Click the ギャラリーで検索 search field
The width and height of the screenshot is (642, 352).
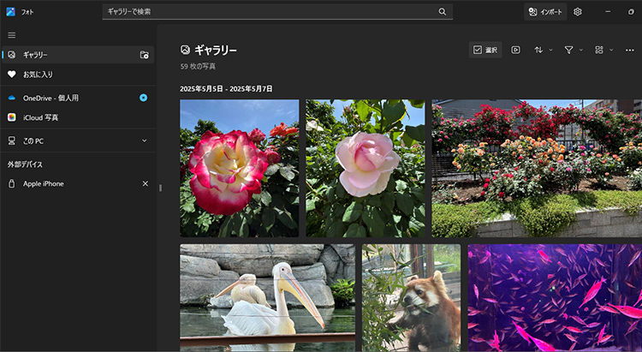pyautogui.click(x=270, y=12)
